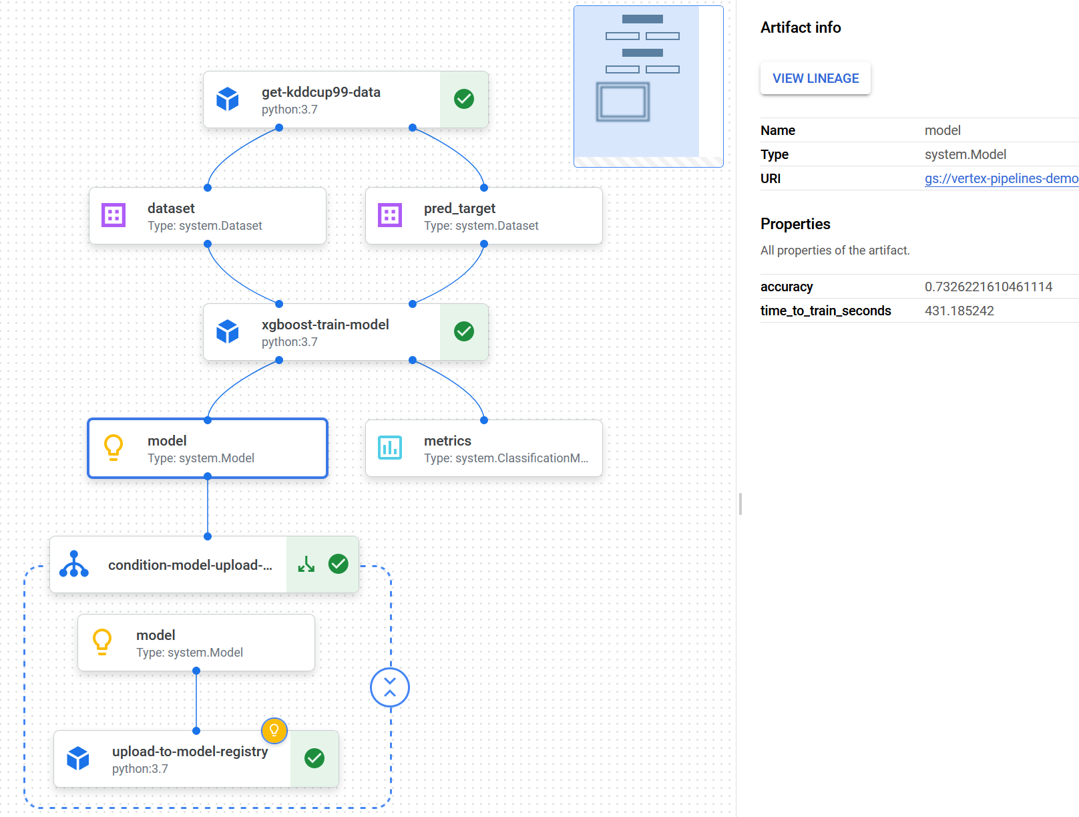Click the xgboost-train-model cube icon

[228, 332]
